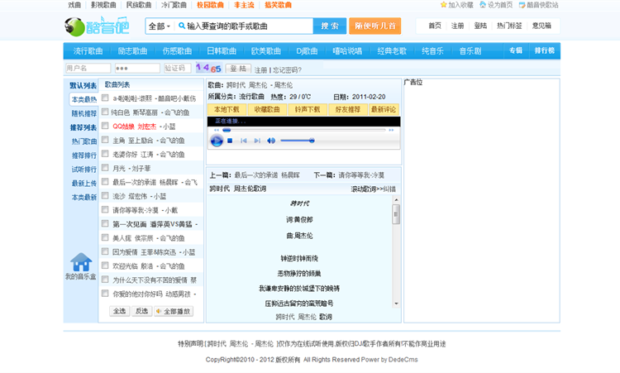Click the 收藏歌曲 button

click(x=267, y=109)
